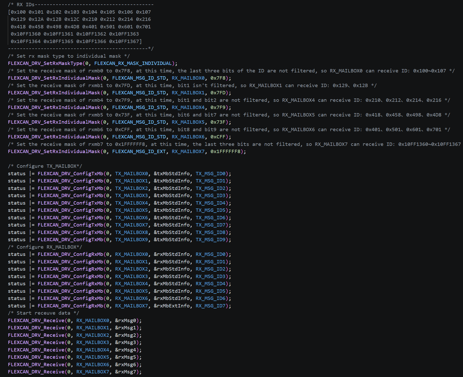Click the '/* Configure TX_MAILBOX*/' comment
Image resolution: width=463 pixels, height=377 pixels.
click(45, 166)
